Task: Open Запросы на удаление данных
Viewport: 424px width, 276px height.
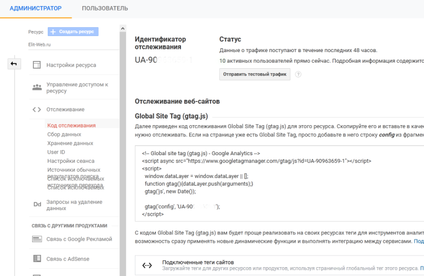Action: pos(74,205)
